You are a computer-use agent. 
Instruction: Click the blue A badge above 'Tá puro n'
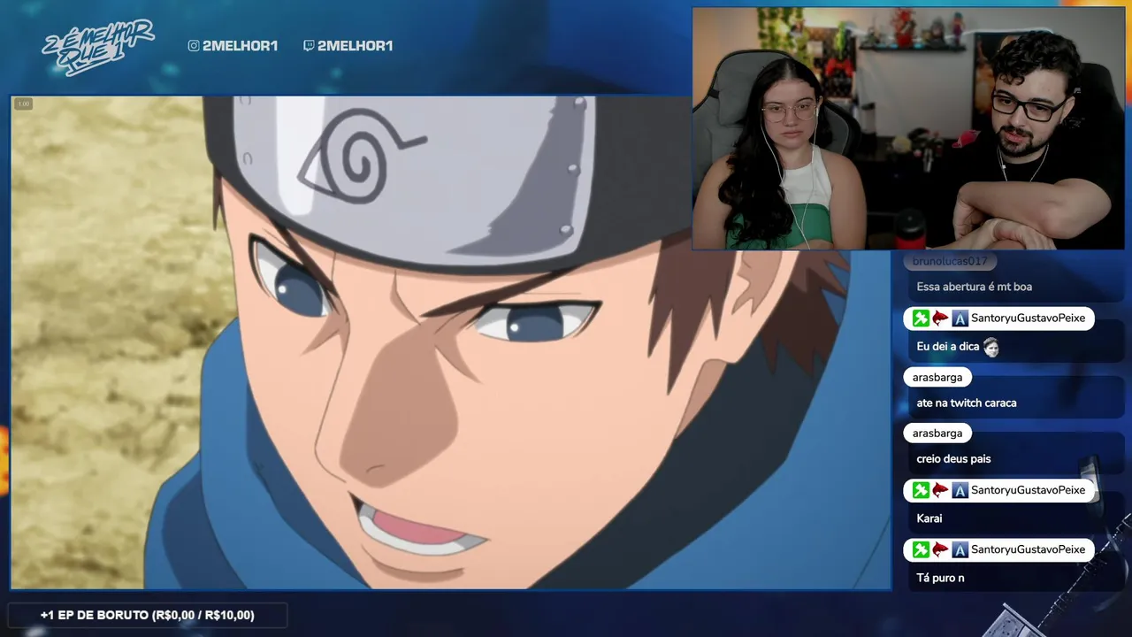click(x=960, y=550)
